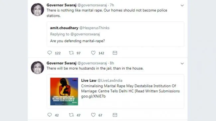216x121 pixels.
Task: Visit the goo.gl/XNiE7b link
Action: coord(93,96)
